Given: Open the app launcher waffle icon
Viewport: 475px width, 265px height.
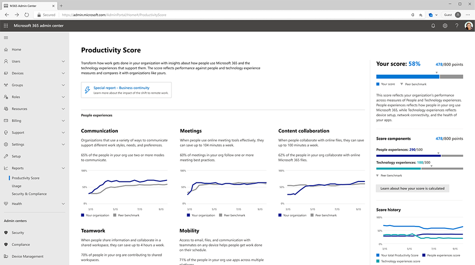Looking at the screenshot, I should click(x=6, y=26).
